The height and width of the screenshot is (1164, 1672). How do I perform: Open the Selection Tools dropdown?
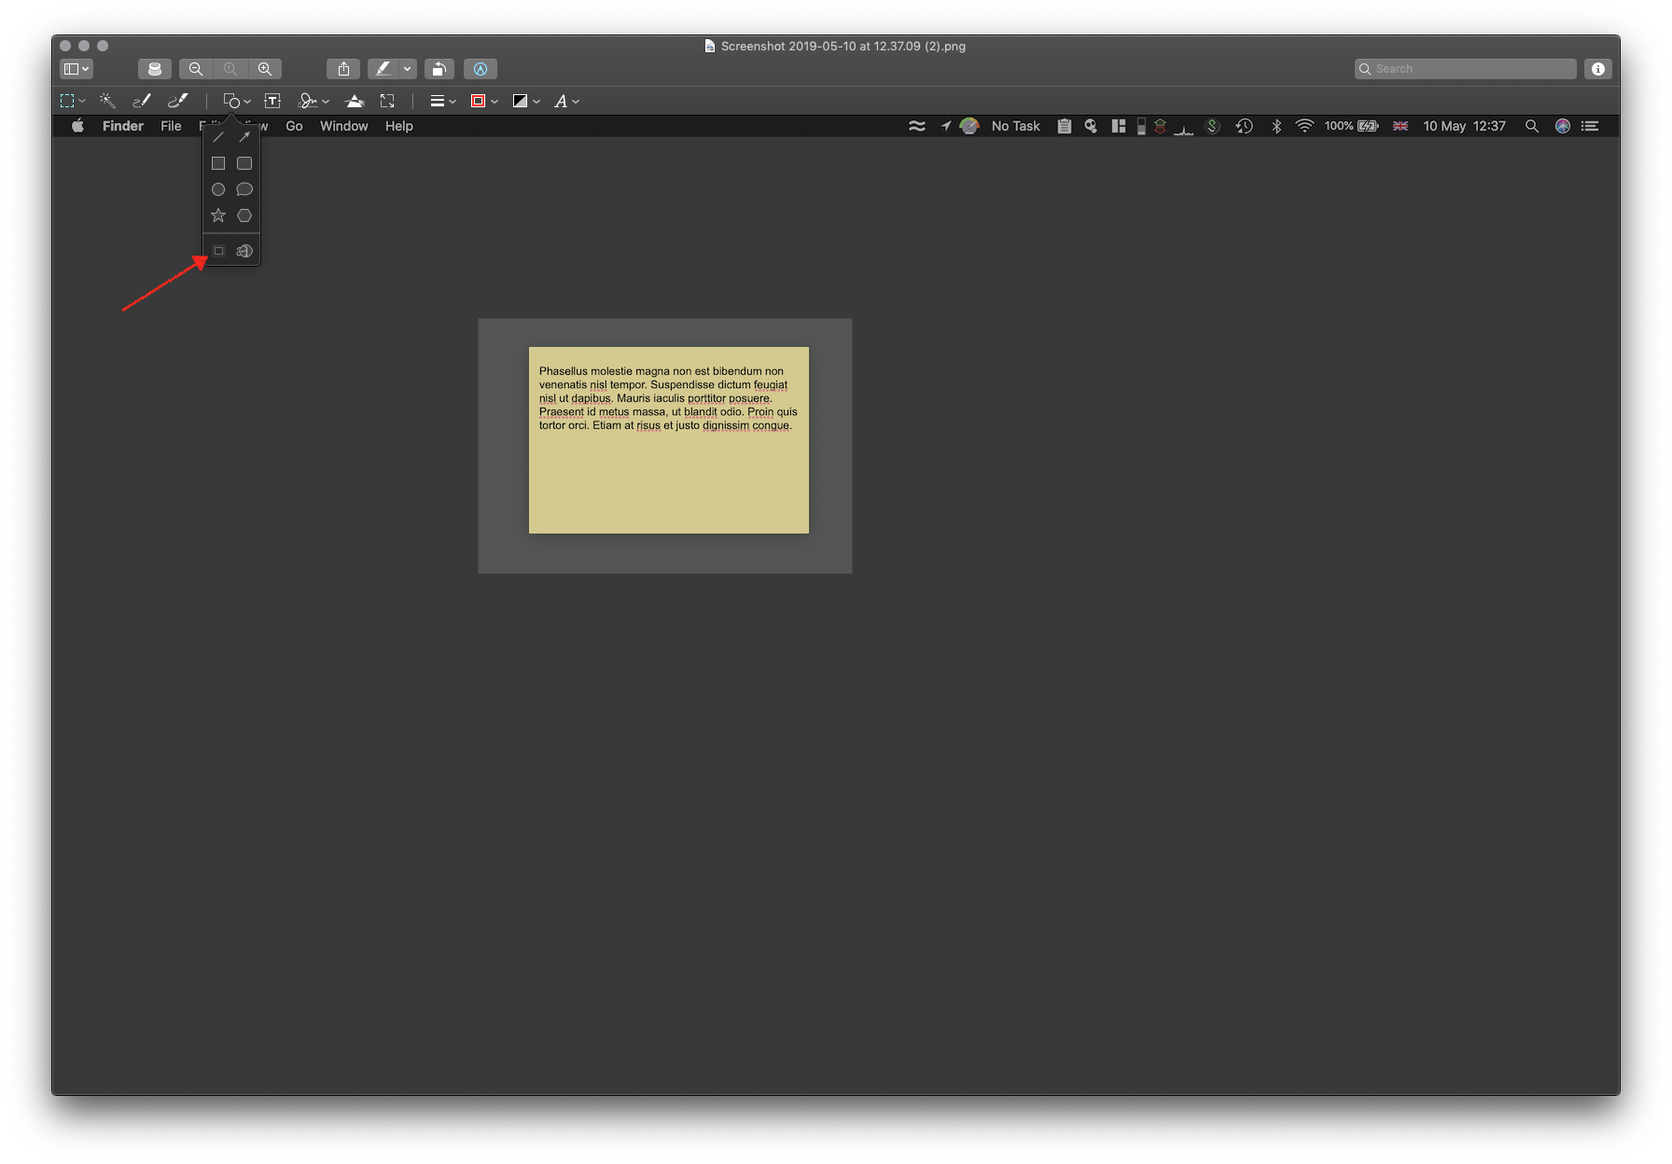tap(73, 101)
